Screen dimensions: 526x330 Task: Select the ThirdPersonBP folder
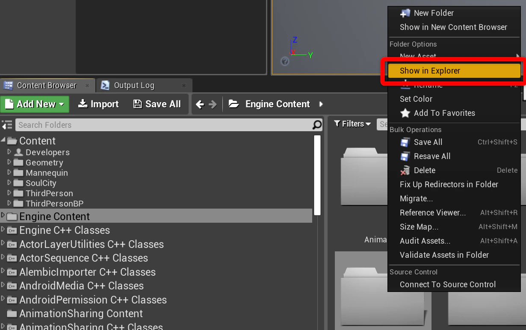(54, 203)
